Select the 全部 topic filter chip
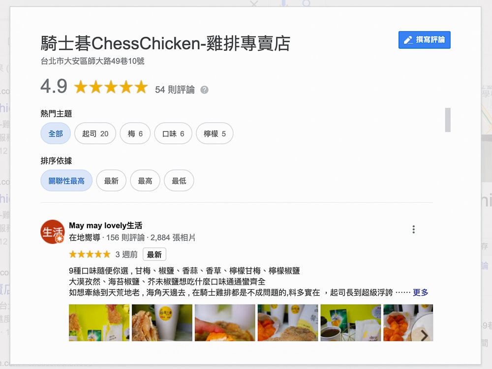492x369 pixels. click(56, 133)
